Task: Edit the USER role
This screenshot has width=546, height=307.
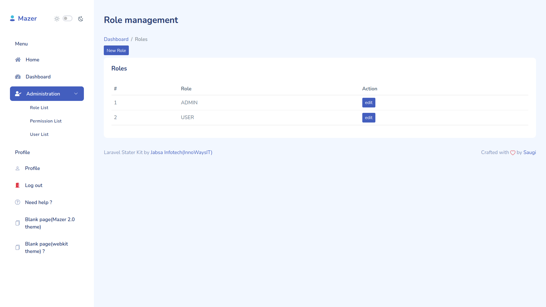Action: (x=369, y=118)
